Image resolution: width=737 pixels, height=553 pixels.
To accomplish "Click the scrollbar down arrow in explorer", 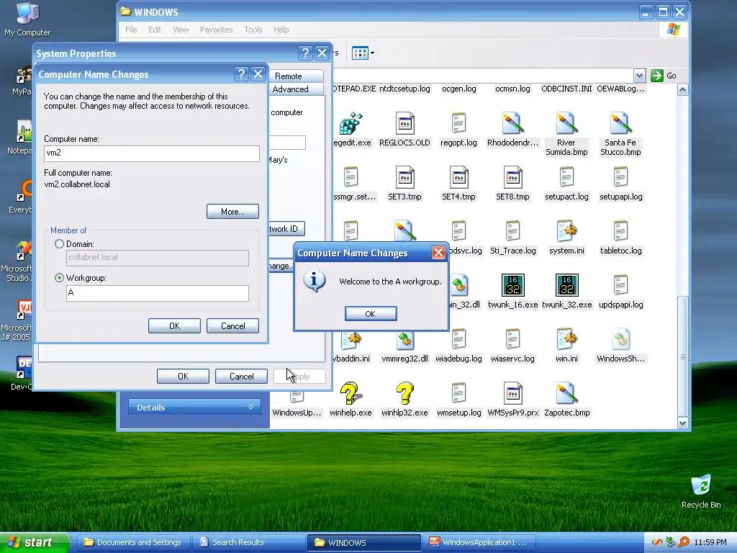I will [683, 423].
